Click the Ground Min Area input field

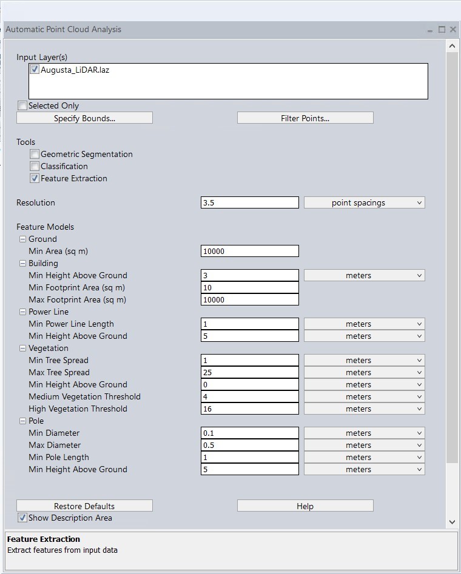249,252
